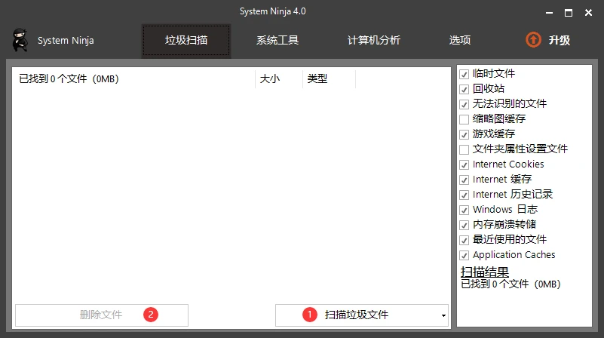Uncheck 内存崩溃转储 option
604x338 pixels.
point(464,225)
